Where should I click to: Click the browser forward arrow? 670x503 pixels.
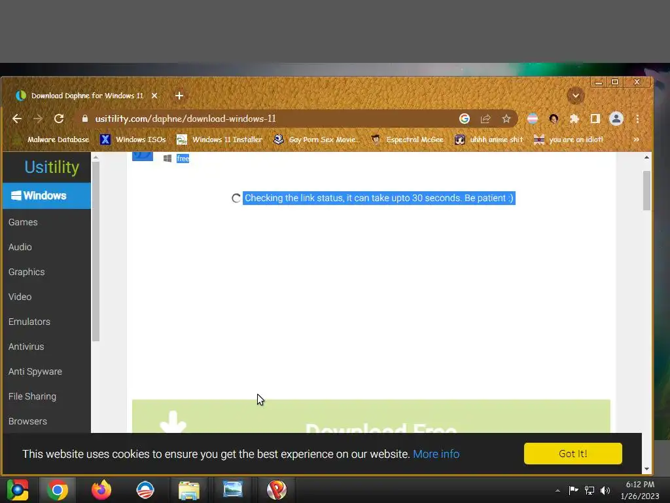(x=37, y=119)
